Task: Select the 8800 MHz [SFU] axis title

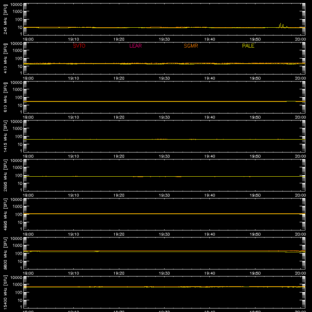Action: [x=5, y=253]
